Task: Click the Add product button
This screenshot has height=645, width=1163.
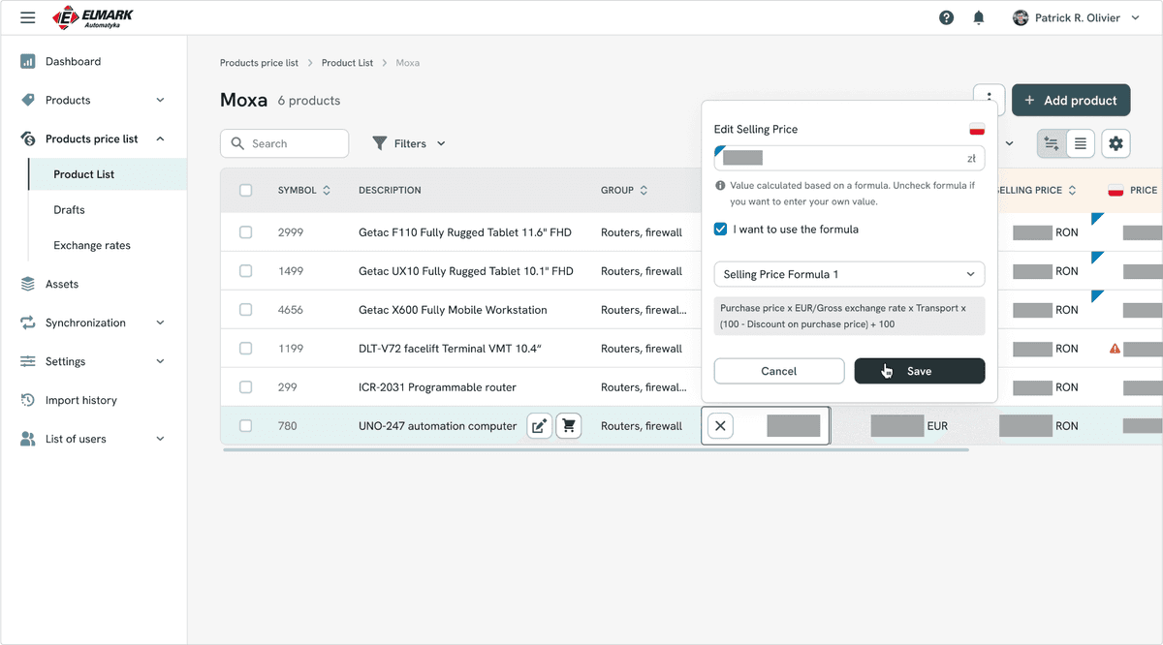Action: pos(1071,100)
